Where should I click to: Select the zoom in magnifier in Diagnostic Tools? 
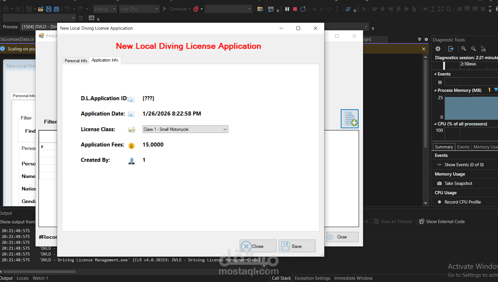464,49
